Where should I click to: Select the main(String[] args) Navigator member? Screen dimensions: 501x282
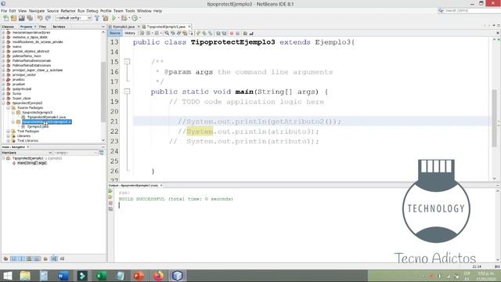31,163
